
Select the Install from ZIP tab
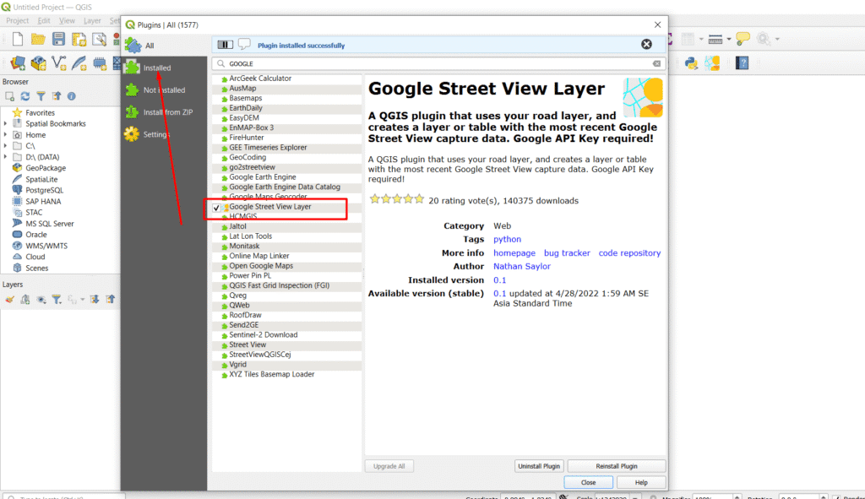pyautogui.click(x=164, y=112)
